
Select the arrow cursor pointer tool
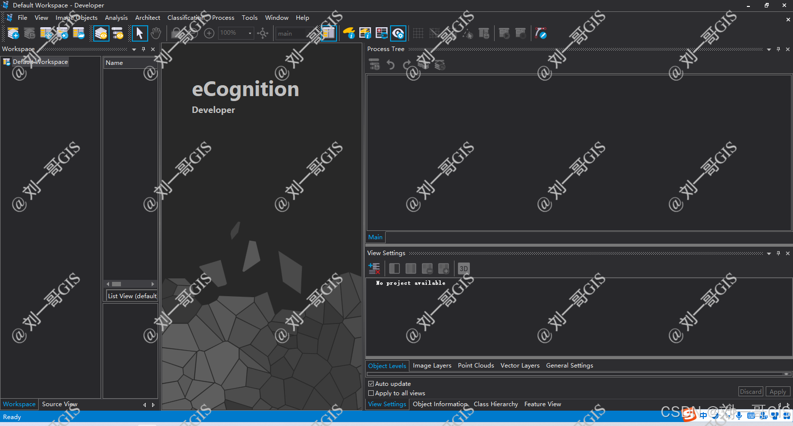point(140,33)
